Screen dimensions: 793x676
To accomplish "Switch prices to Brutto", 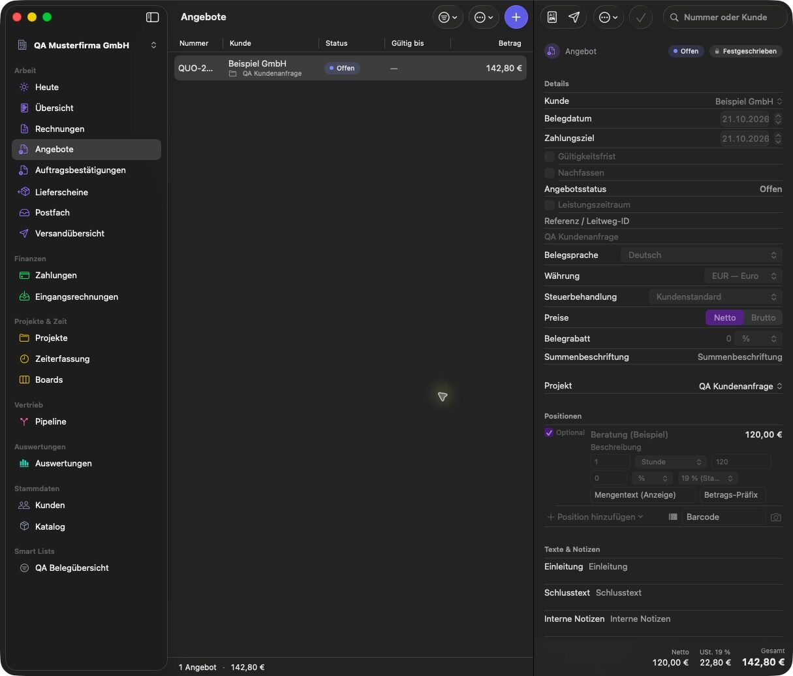I will click(x=763, y=317).
